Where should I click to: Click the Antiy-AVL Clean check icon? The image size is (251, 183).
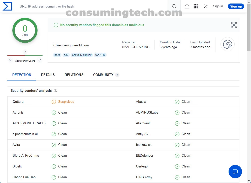coord(177,134)
